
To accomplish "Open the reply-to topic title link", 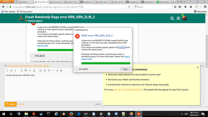I will click(29, 66).
